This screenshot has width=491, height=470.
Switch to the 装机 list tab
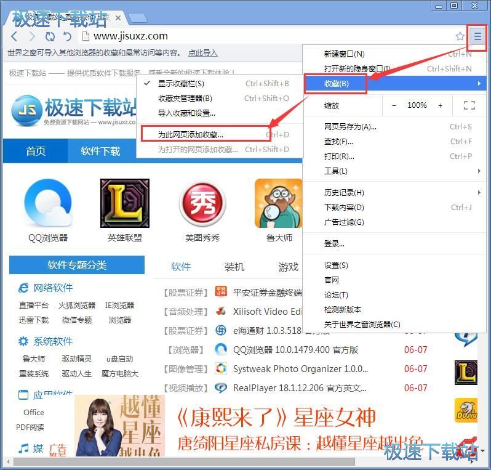pos(234,267)
